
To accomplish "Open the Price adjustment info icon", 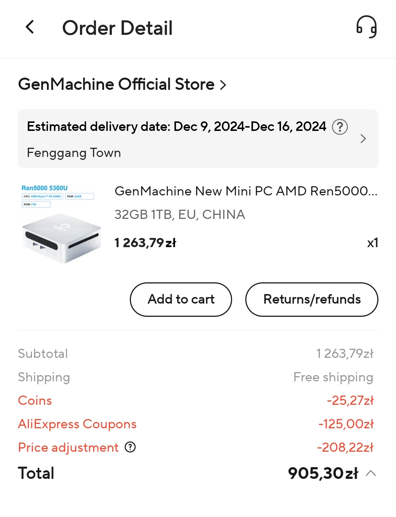I will tap(130, 447).
